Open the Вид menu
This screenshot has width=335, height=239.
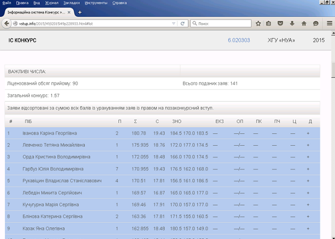click(36, 3)
